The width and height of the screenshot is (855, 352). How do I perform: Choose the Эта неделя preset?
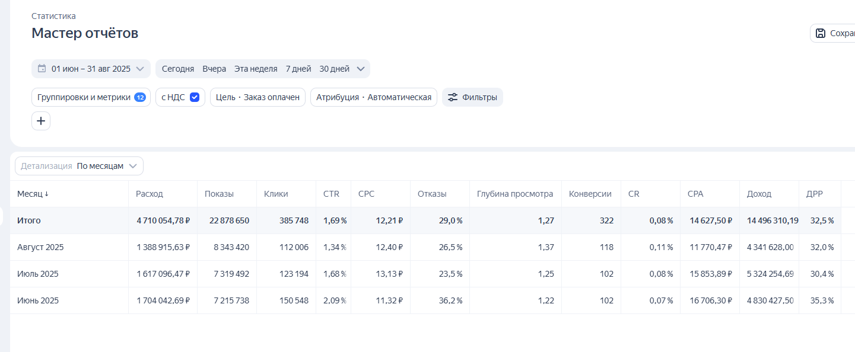256,69
